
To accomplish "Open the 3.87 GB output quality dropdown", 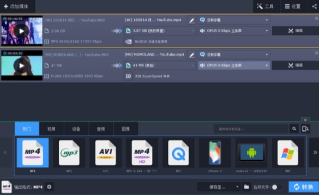I will click(160, 31).
